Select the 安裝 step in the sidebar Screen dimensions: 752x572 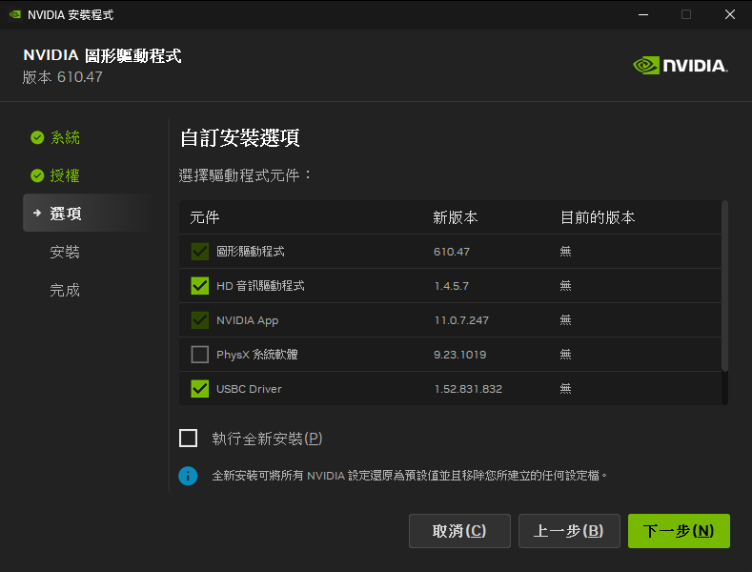[65, 252]
